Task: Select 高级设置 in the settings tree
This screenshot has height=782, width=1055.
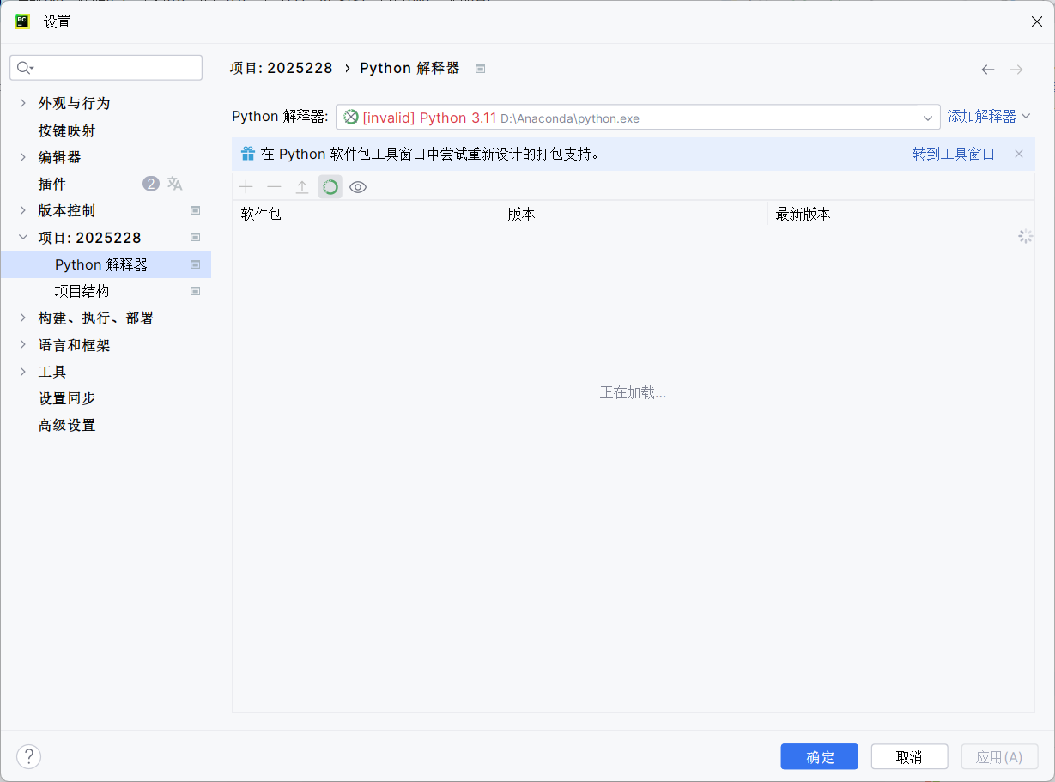Action: (x=67, y=425)
